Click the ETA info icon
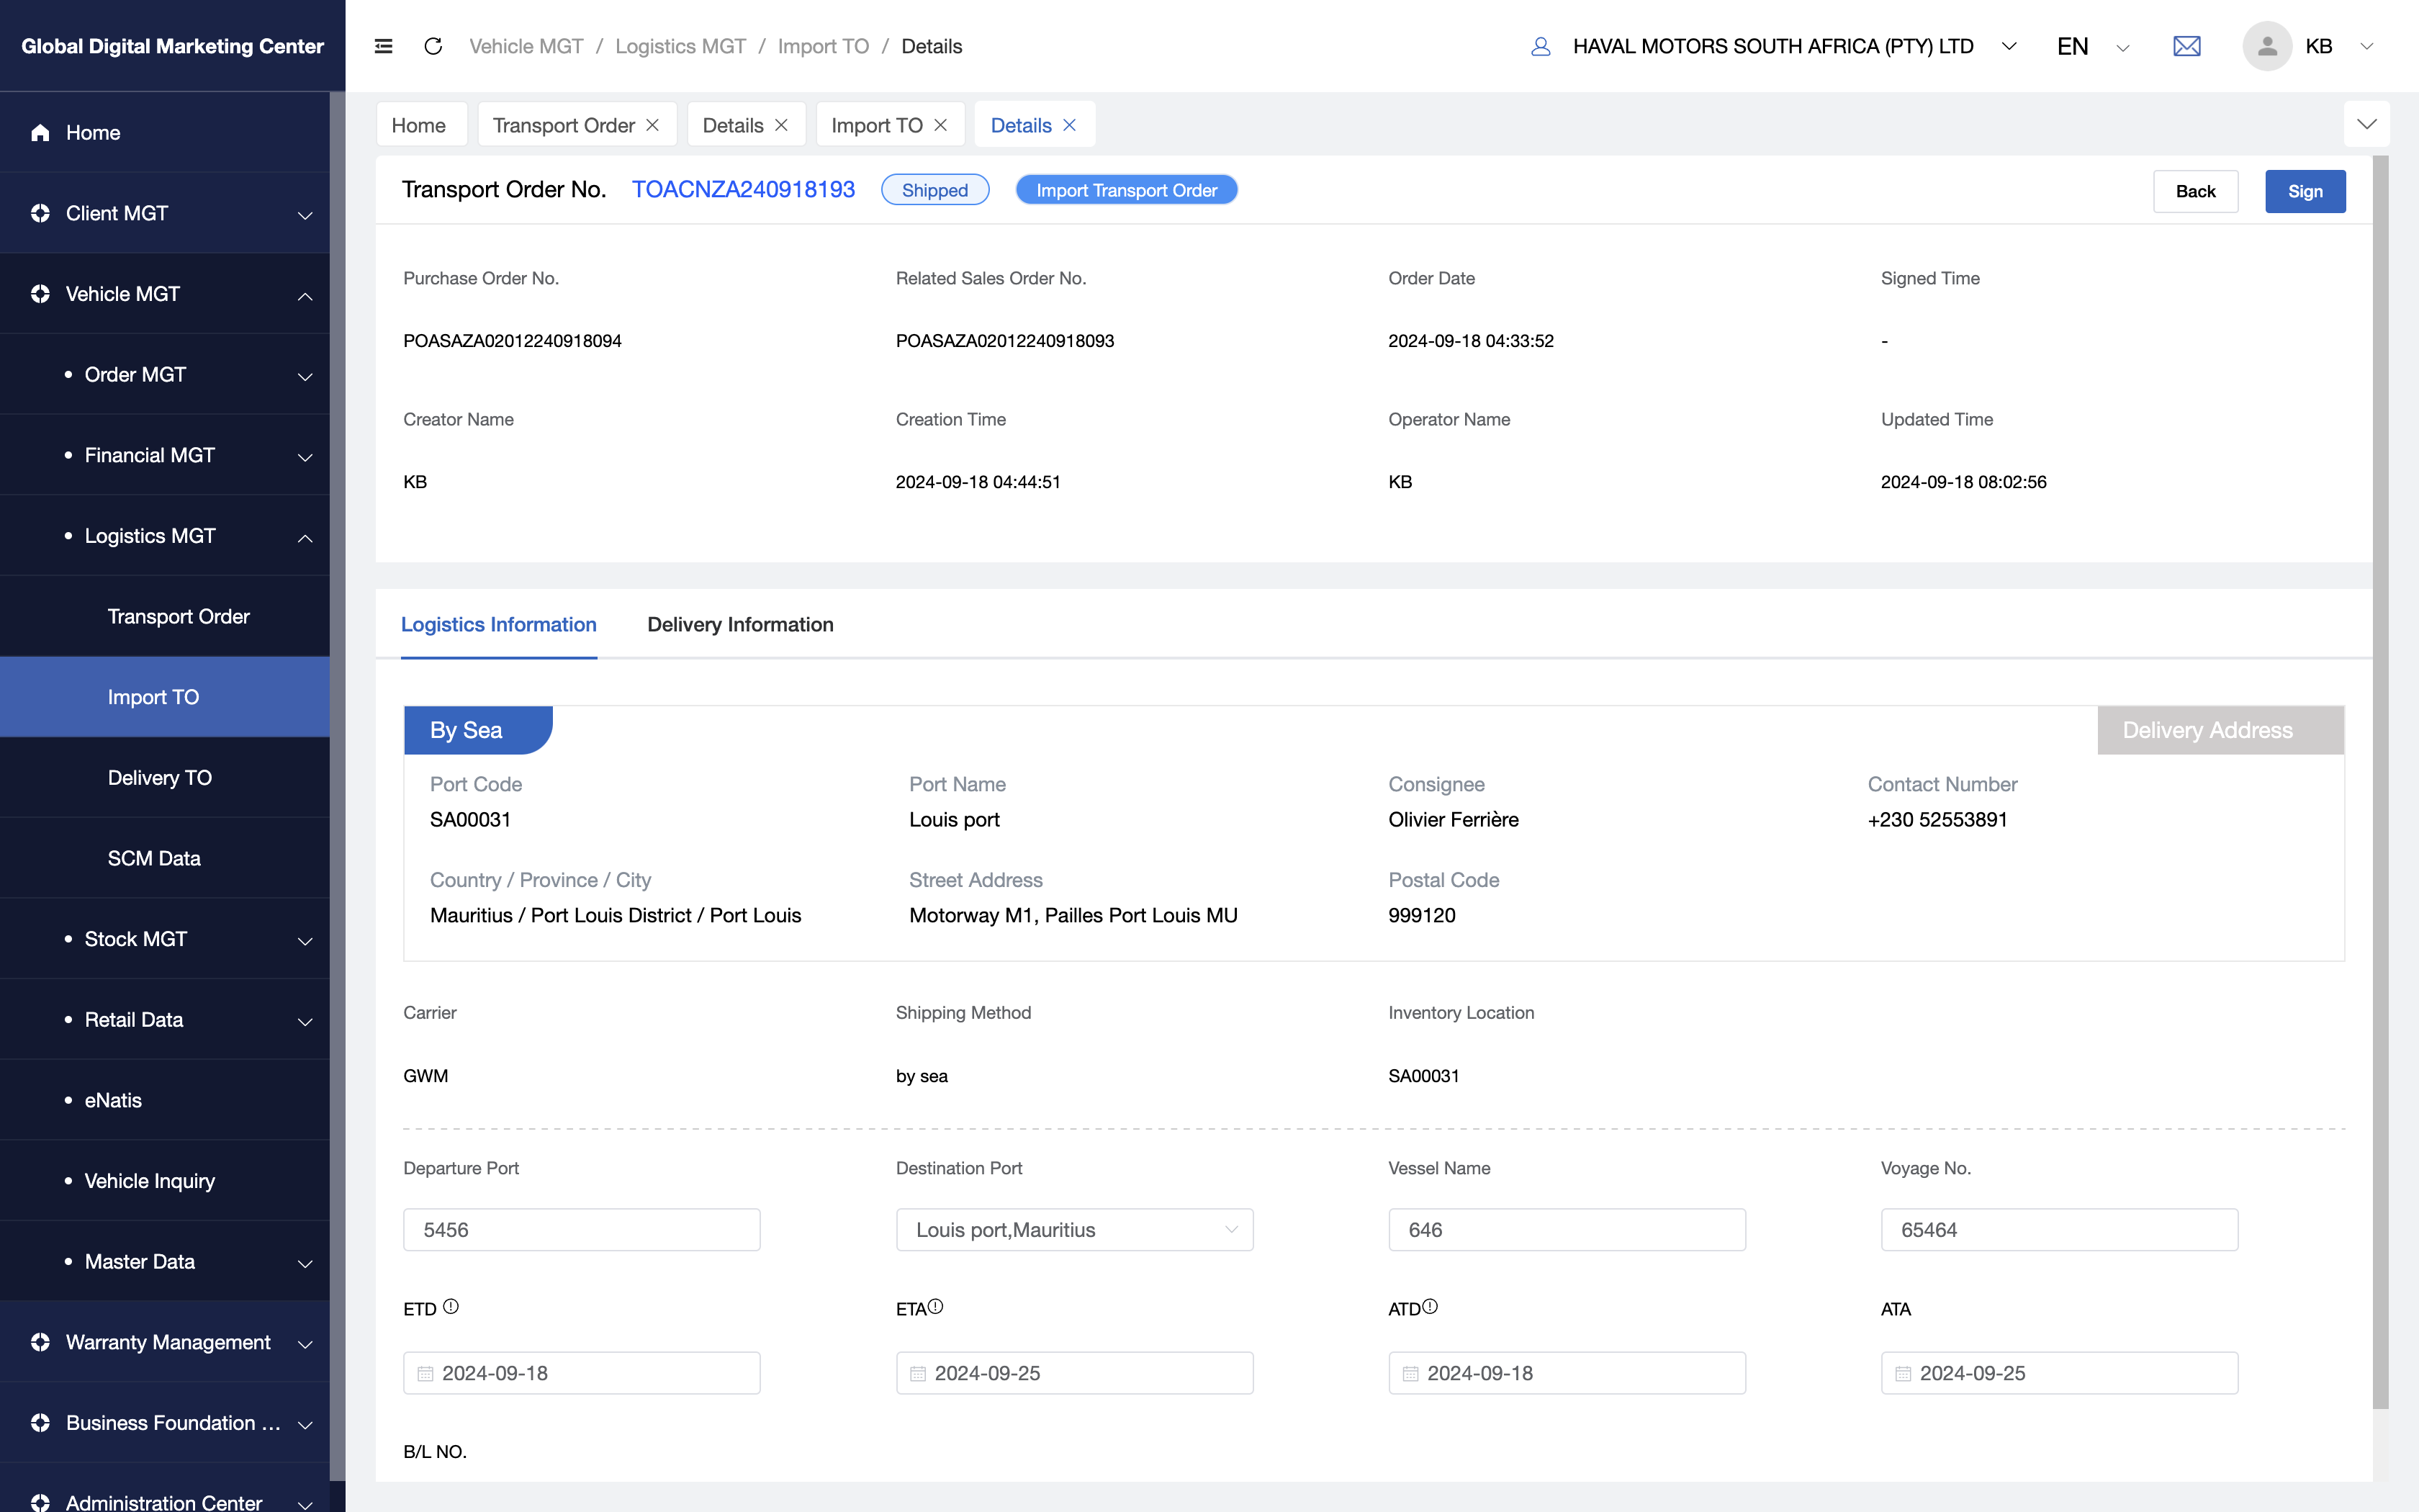2419x1512 pixels. point(936,1306)
